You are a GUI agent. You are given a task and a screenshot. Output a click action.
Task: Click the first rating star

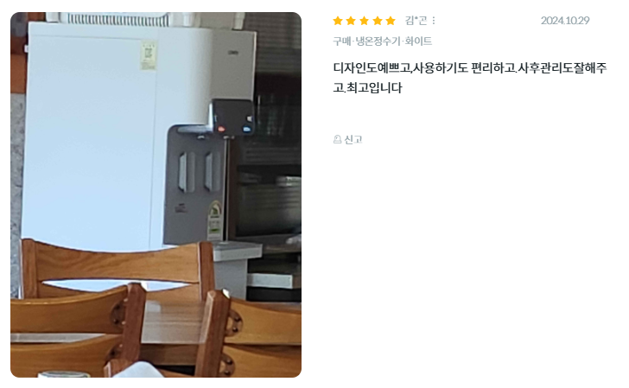point(338,21)
